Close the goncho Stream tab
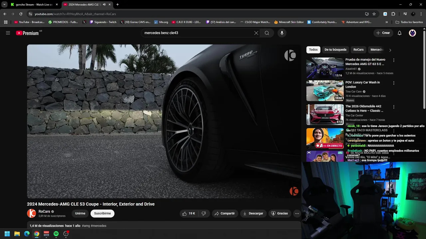 click(x=57, y=4)
